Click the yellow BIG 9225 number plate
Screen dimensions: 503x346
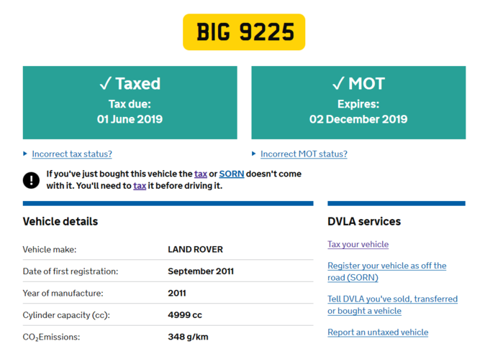point(244,32)
